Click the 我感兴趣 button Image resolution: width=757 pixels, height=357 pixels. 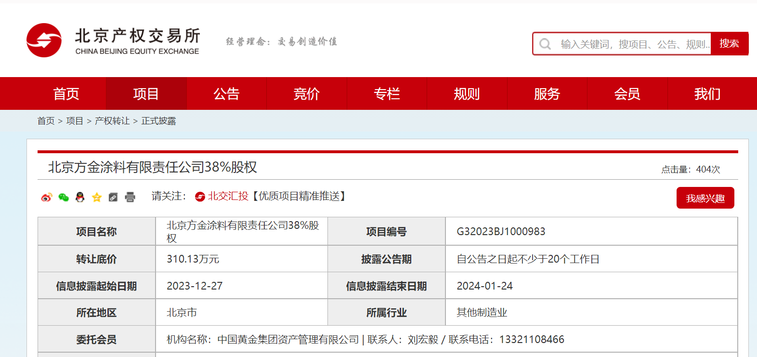click(x=705, y=198)
